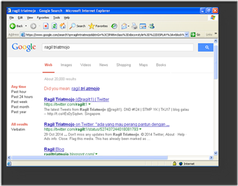Image resolution: width=238 pixels, height=186 pixels.
Task: Click the padlock security icon in status bar
Action: [174, 164]
